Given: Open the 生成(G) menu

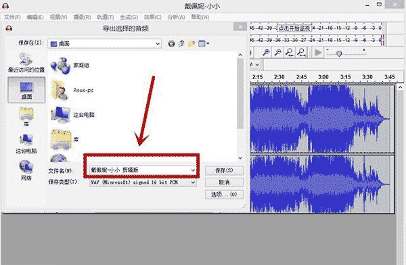Looking at the screenshot, I should click(129, 18).
